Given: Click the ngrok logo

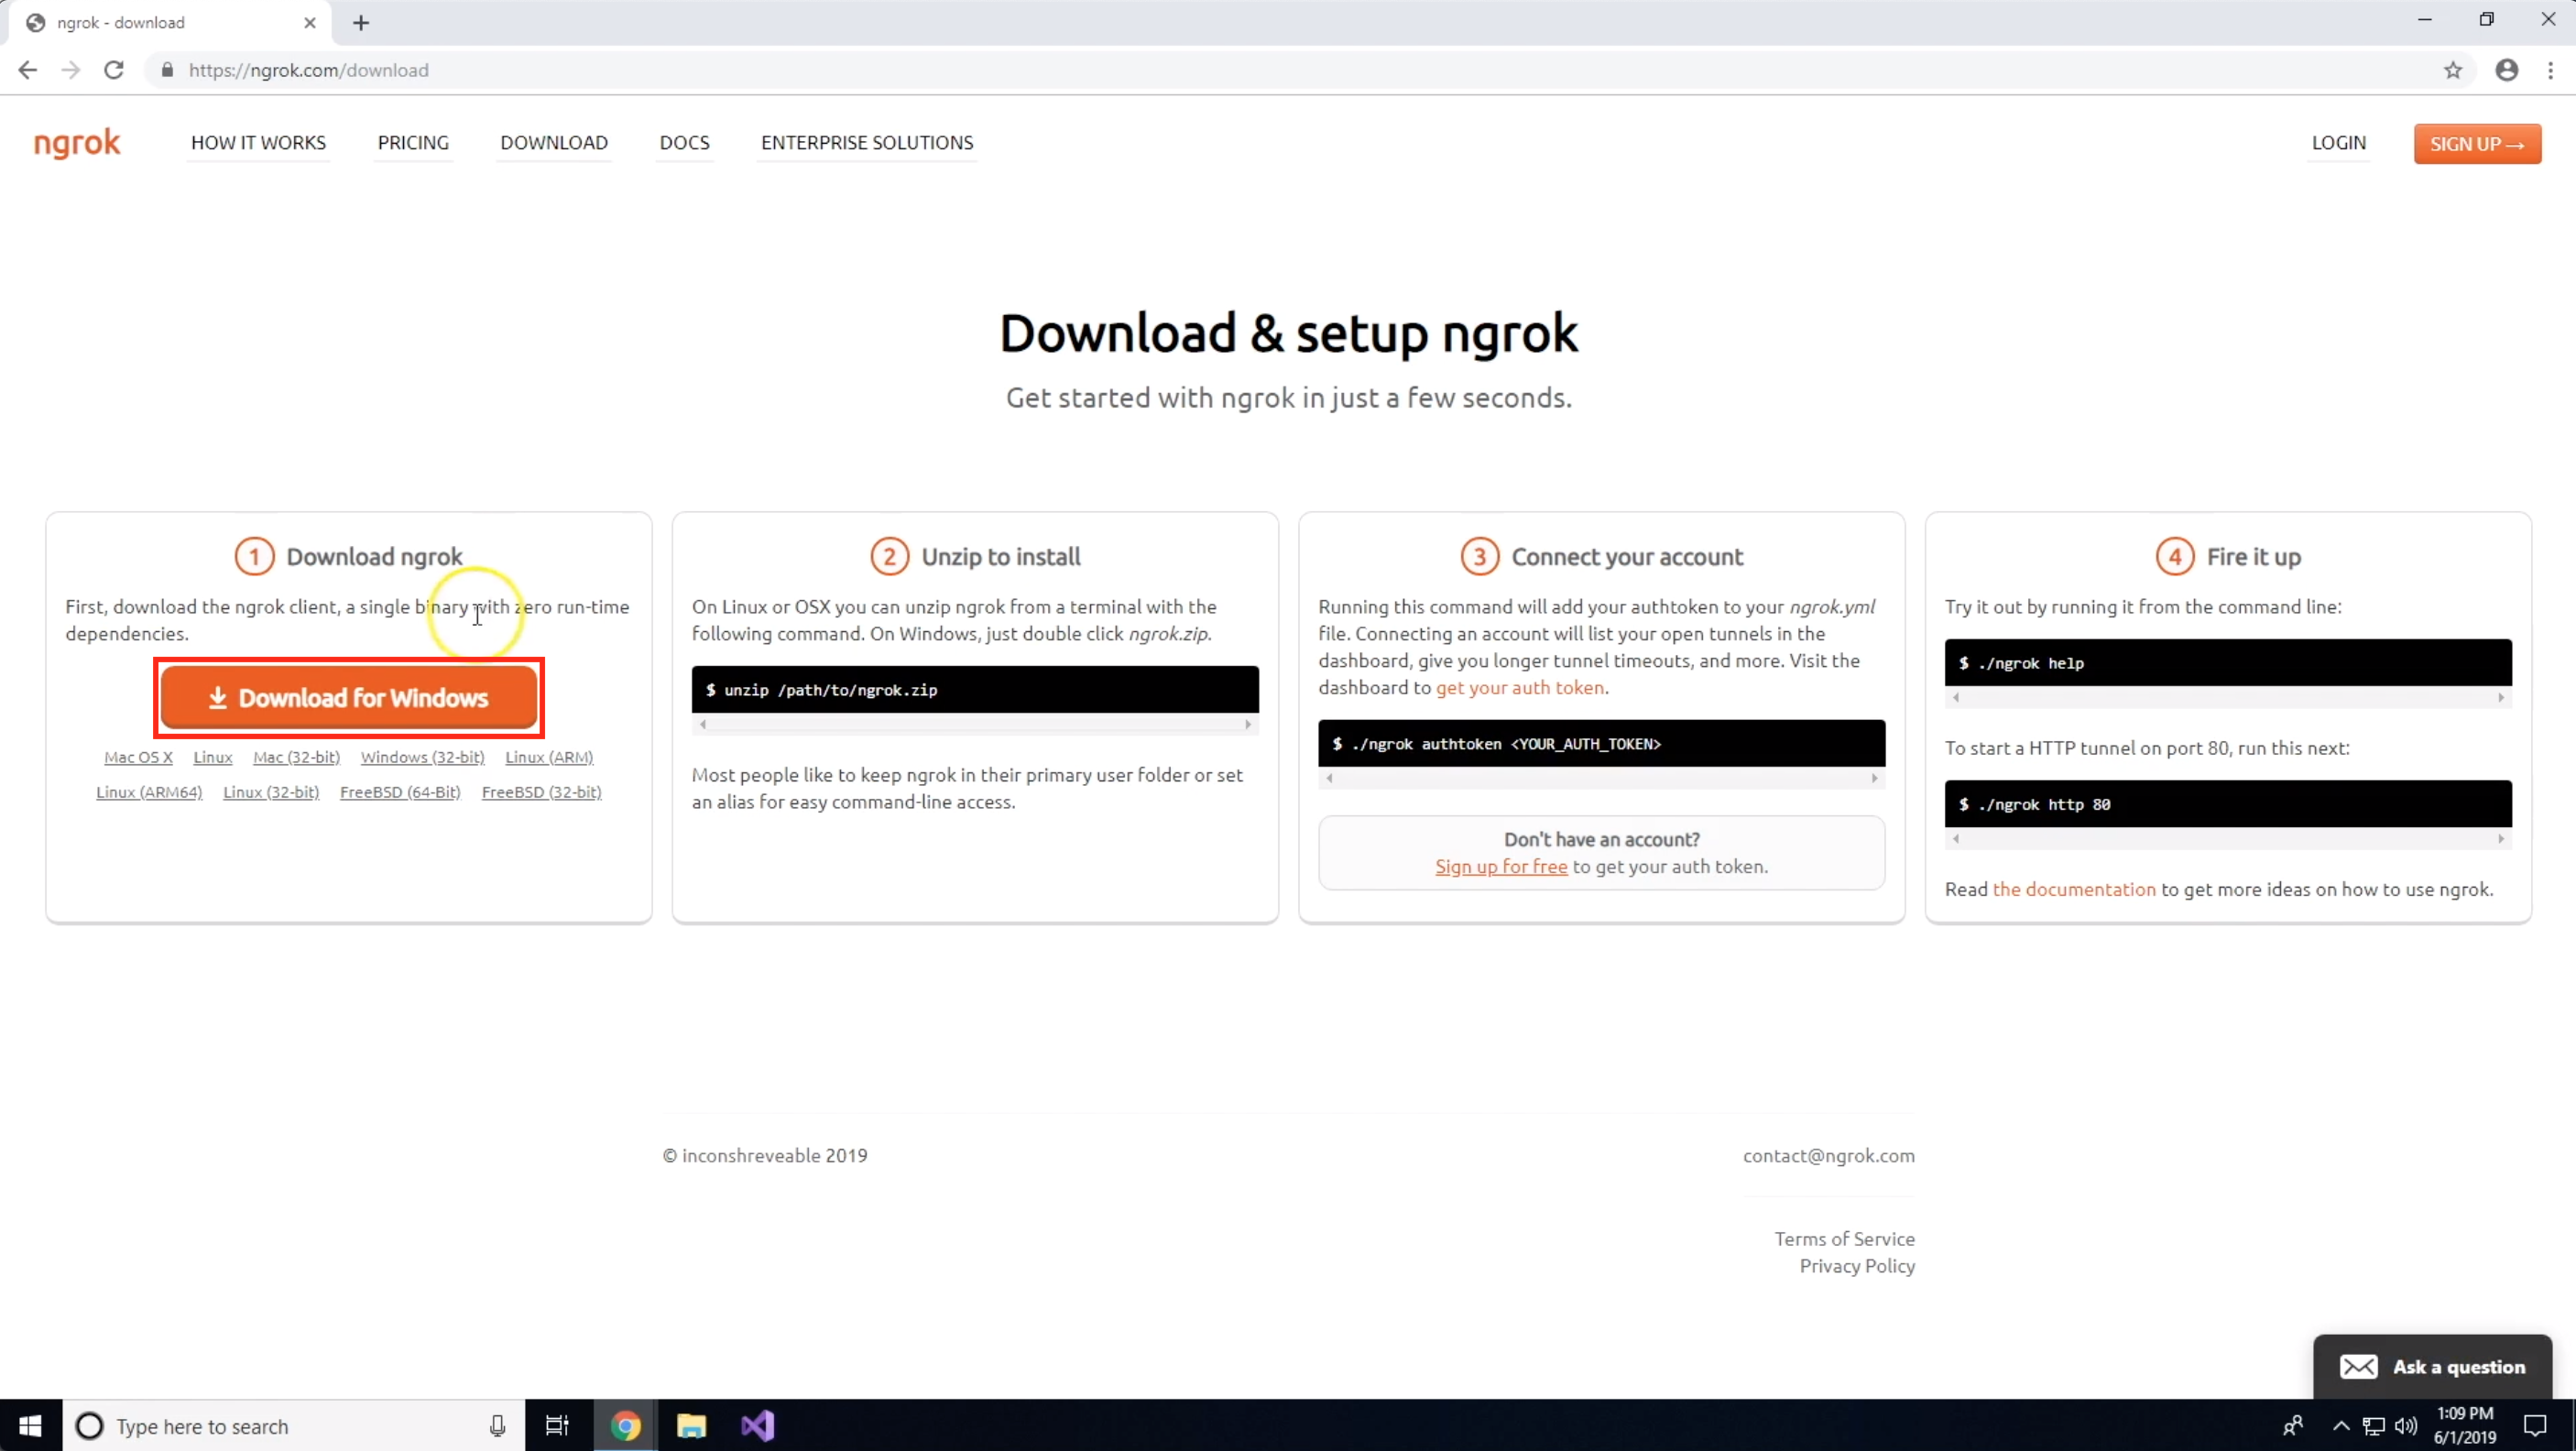Looking at the screenshot, I should click(77, 143).
